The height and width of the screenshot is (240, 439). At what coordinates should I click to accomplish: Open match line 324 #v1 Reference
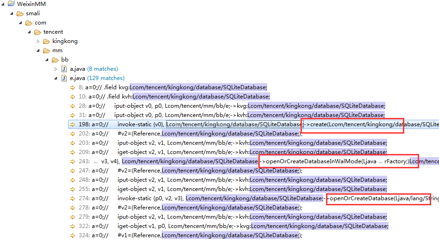[x=190, y=235]
